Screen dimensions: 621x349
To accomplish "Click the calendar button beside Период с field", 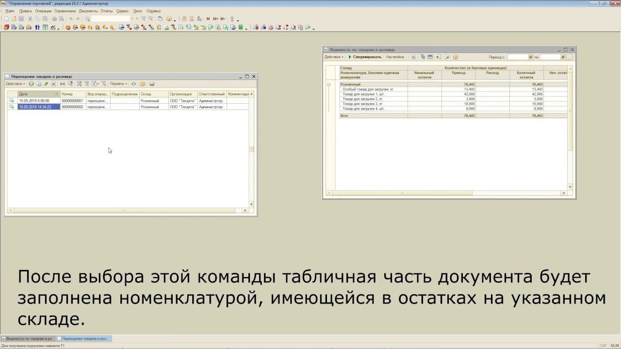I will click(x=531, y=57).
